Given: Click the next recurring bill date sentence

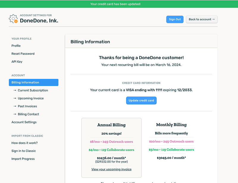Looking at the screenshot, I should tap(141, 65).
